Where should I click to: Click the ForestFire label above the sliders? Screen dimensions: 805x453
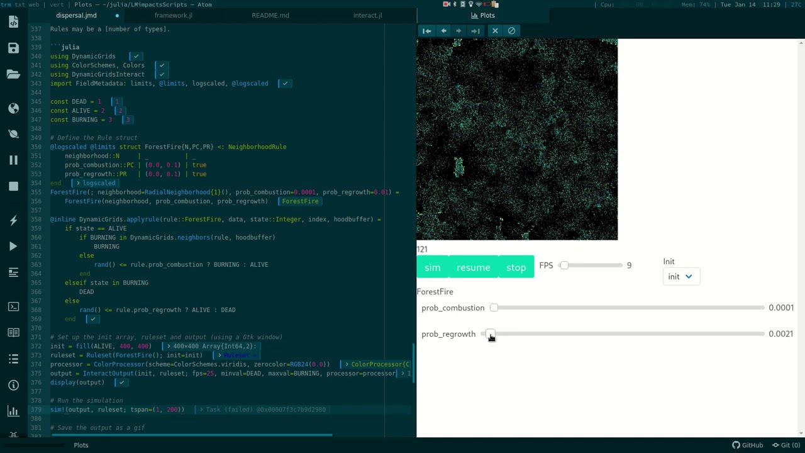[x=435, y=292]
